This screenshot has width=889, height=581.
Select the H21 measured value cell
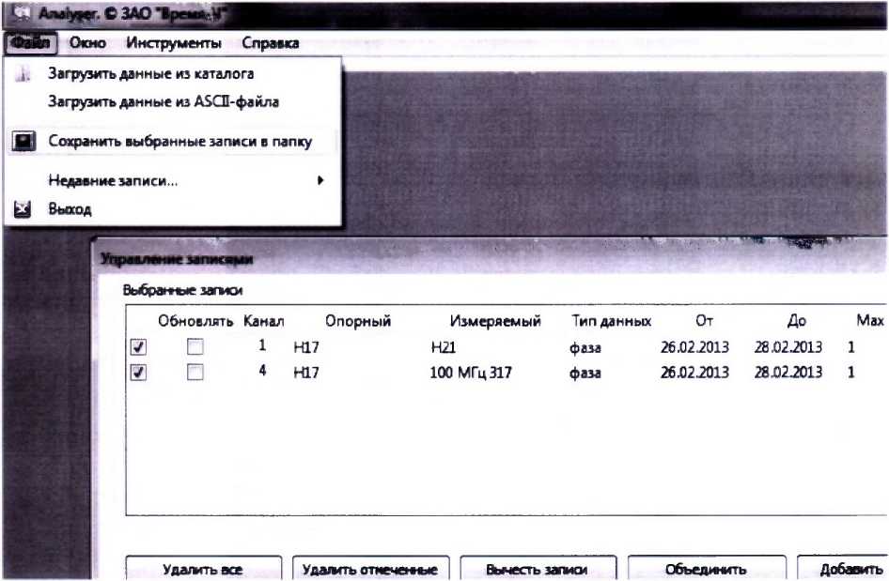tap(443, 346)
